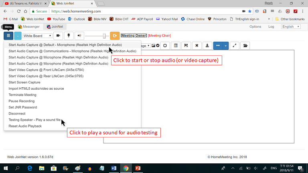Open the White Board dropdown

coord(38,36)
